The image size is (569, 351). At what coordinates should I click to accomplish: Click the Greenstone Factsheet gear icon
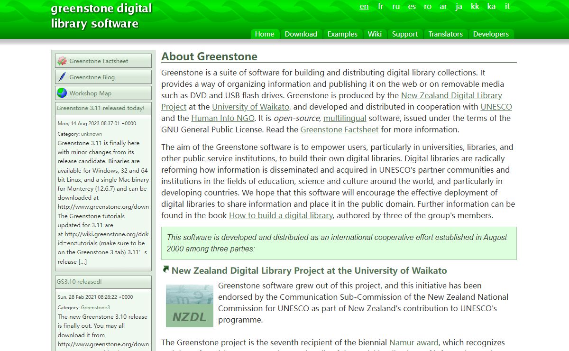point(62,61)
